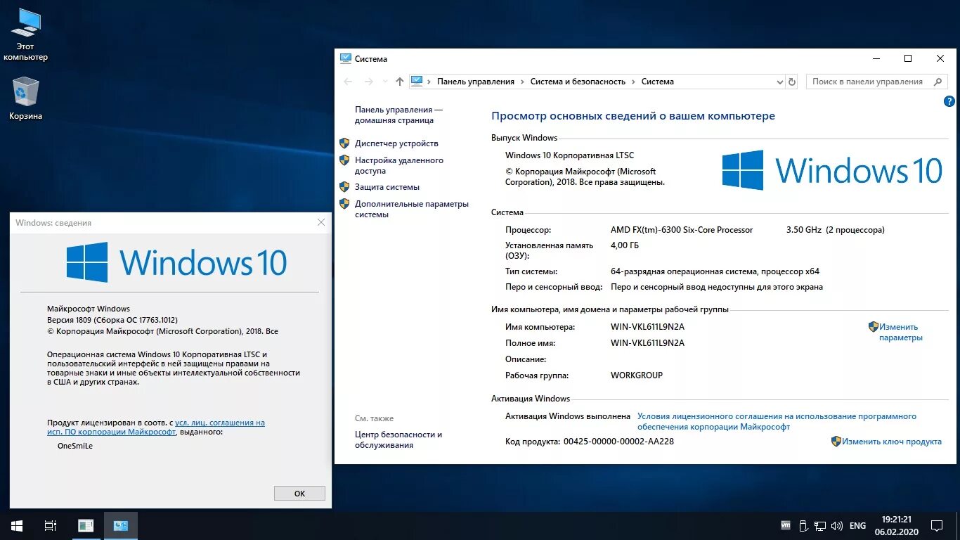The image size is (960, 540).
Task: Click the safely remove hardware tray icon
Action: pyautogui.click(x=803, y=525)
